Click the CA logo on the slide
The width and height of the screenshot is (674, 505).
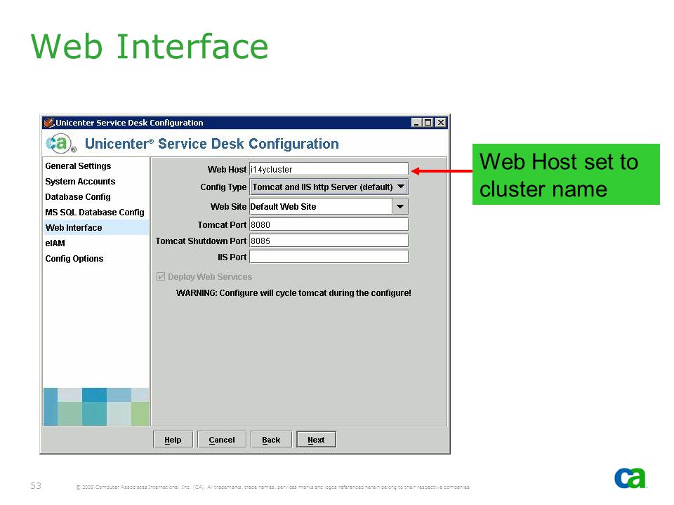pyautogui.click(x=630, y=478)
